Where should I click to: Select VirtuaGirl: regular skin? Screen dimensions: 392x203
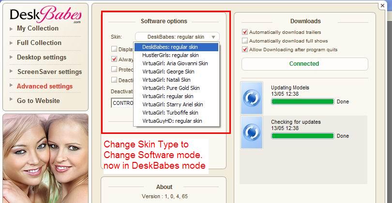[176, 96]
